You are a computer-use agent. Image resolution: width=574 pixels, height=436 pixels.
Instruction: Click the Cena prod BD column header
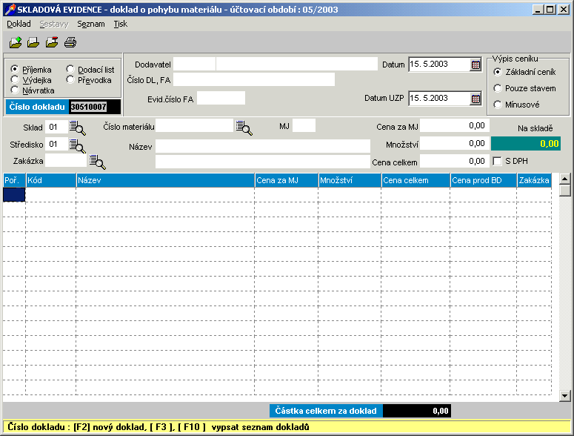(484, 180)
